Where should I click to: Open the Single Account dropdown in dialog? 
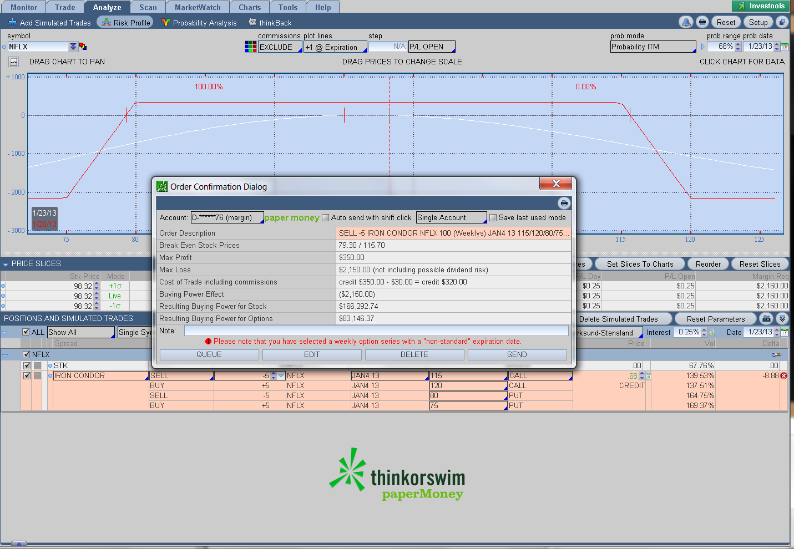(x=451, y=218)
